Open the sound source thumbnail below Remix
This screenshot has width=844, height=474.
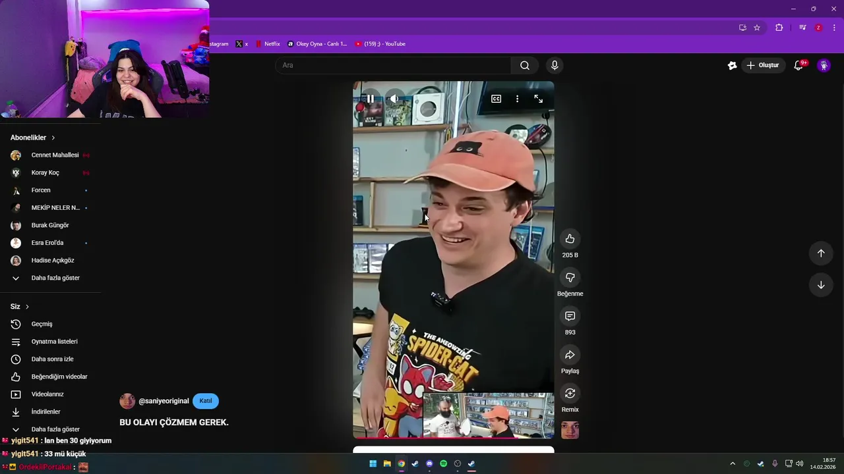[570, 430]
